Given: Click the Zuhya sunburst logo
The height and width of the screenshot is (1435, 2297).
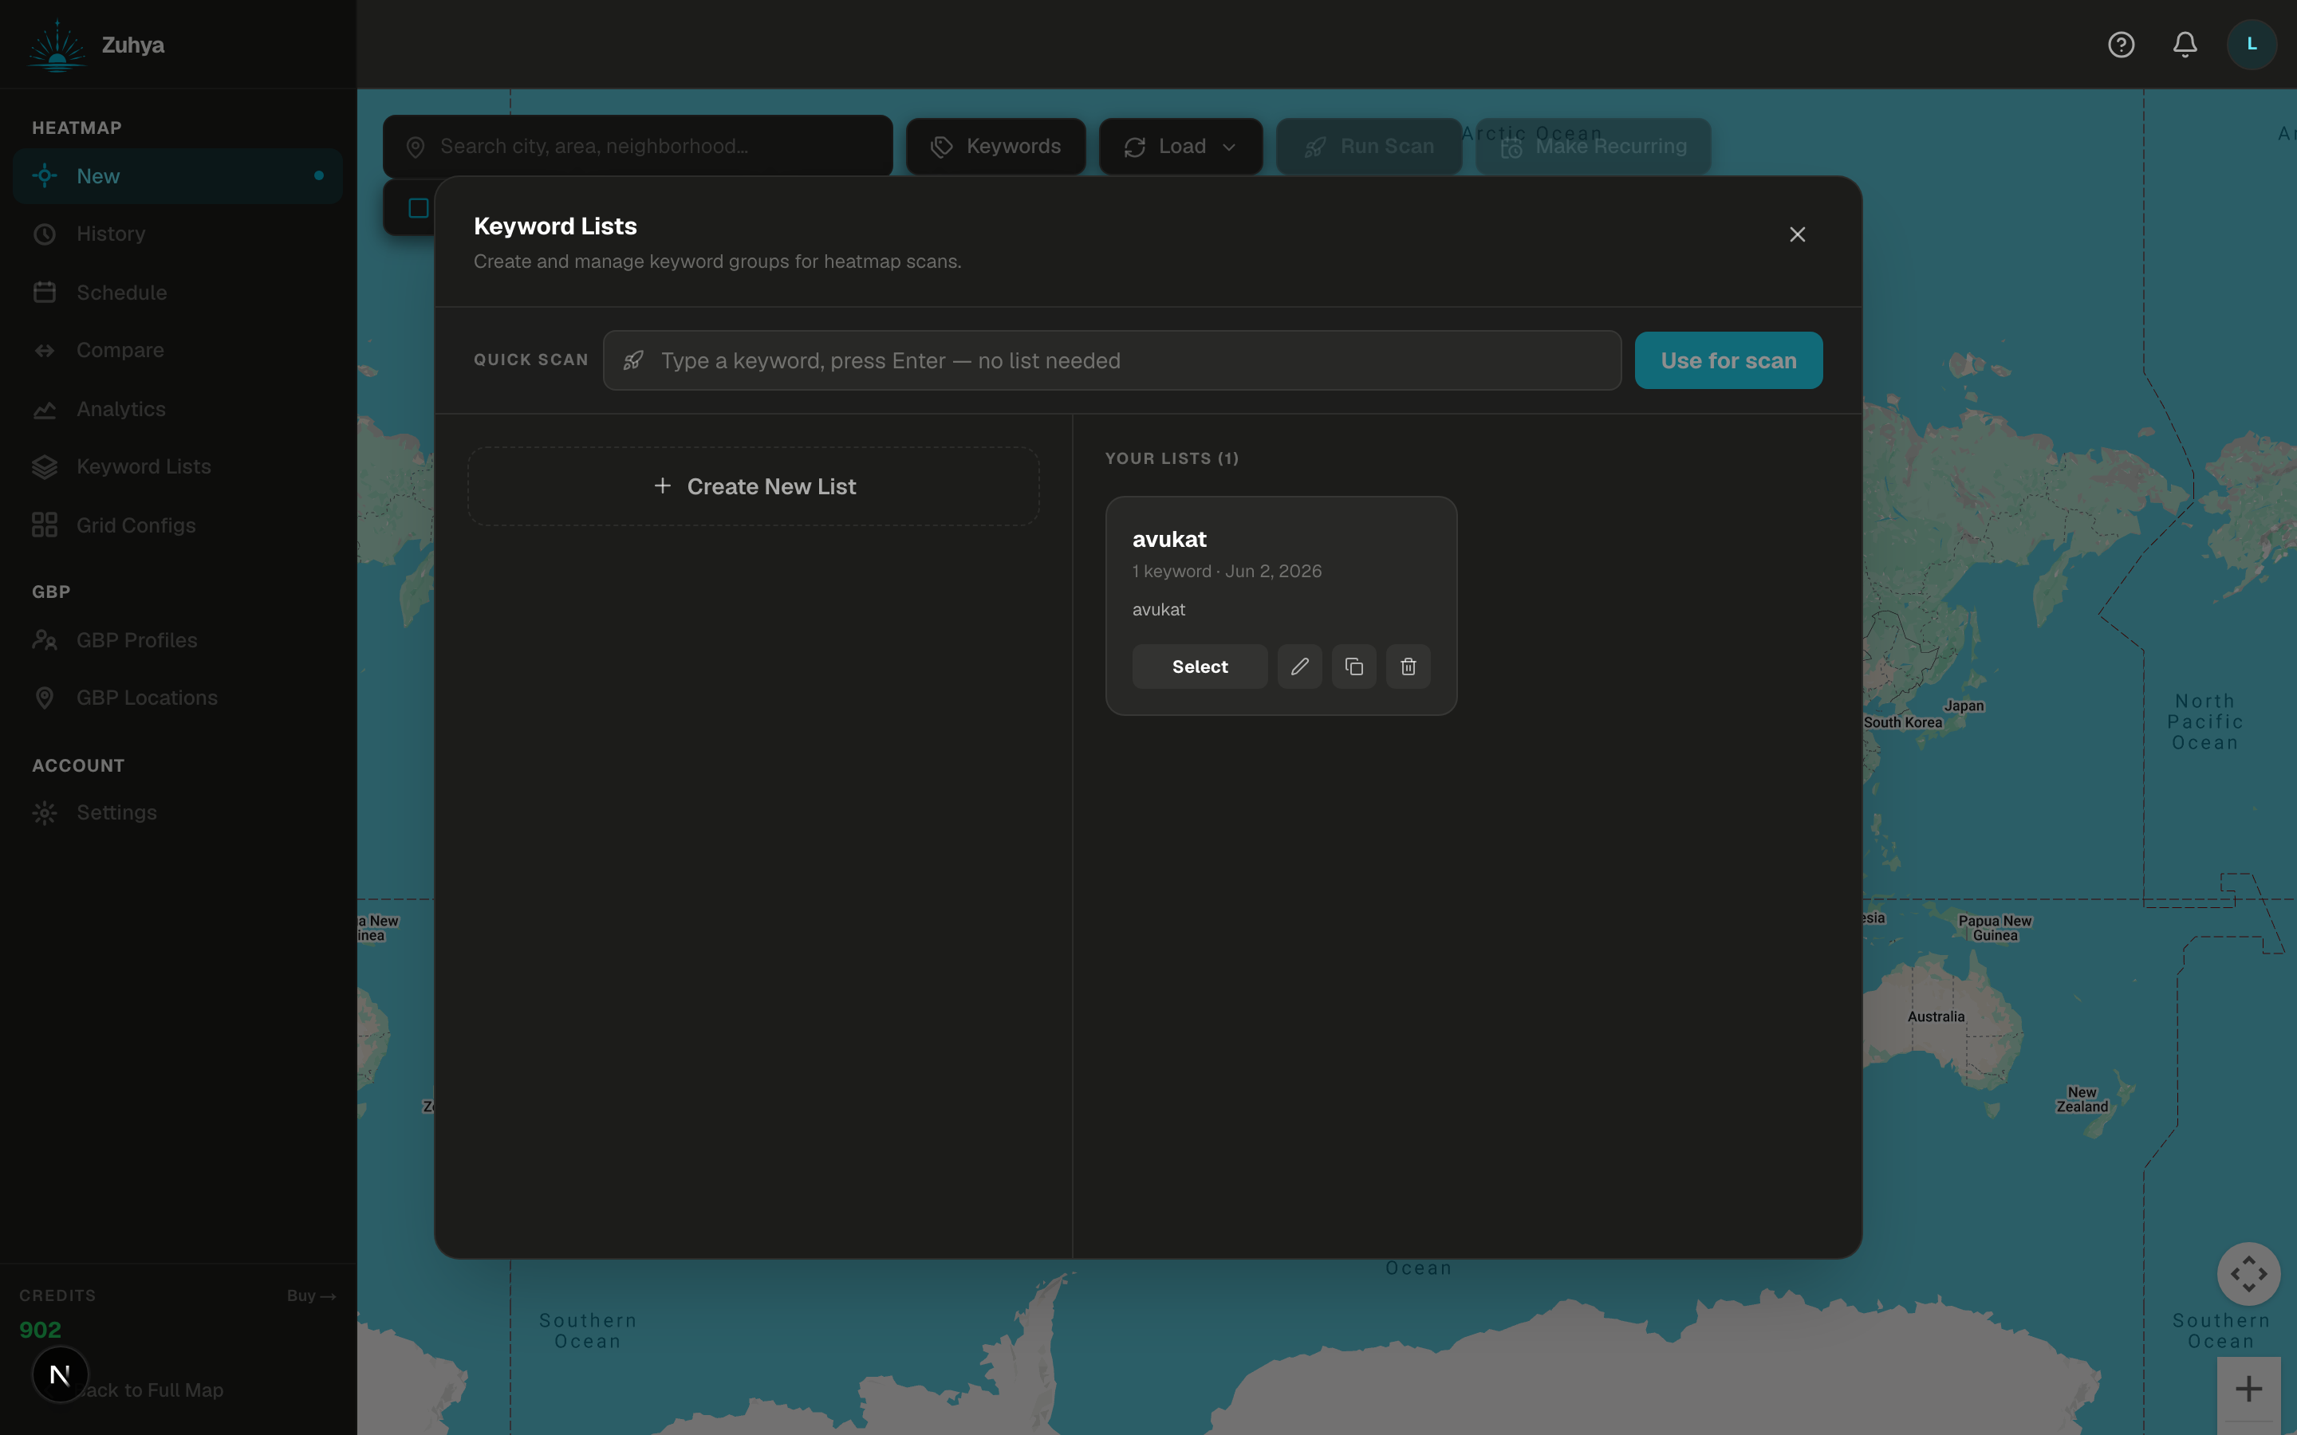Looking at the screenshot, I should (57, 45).
